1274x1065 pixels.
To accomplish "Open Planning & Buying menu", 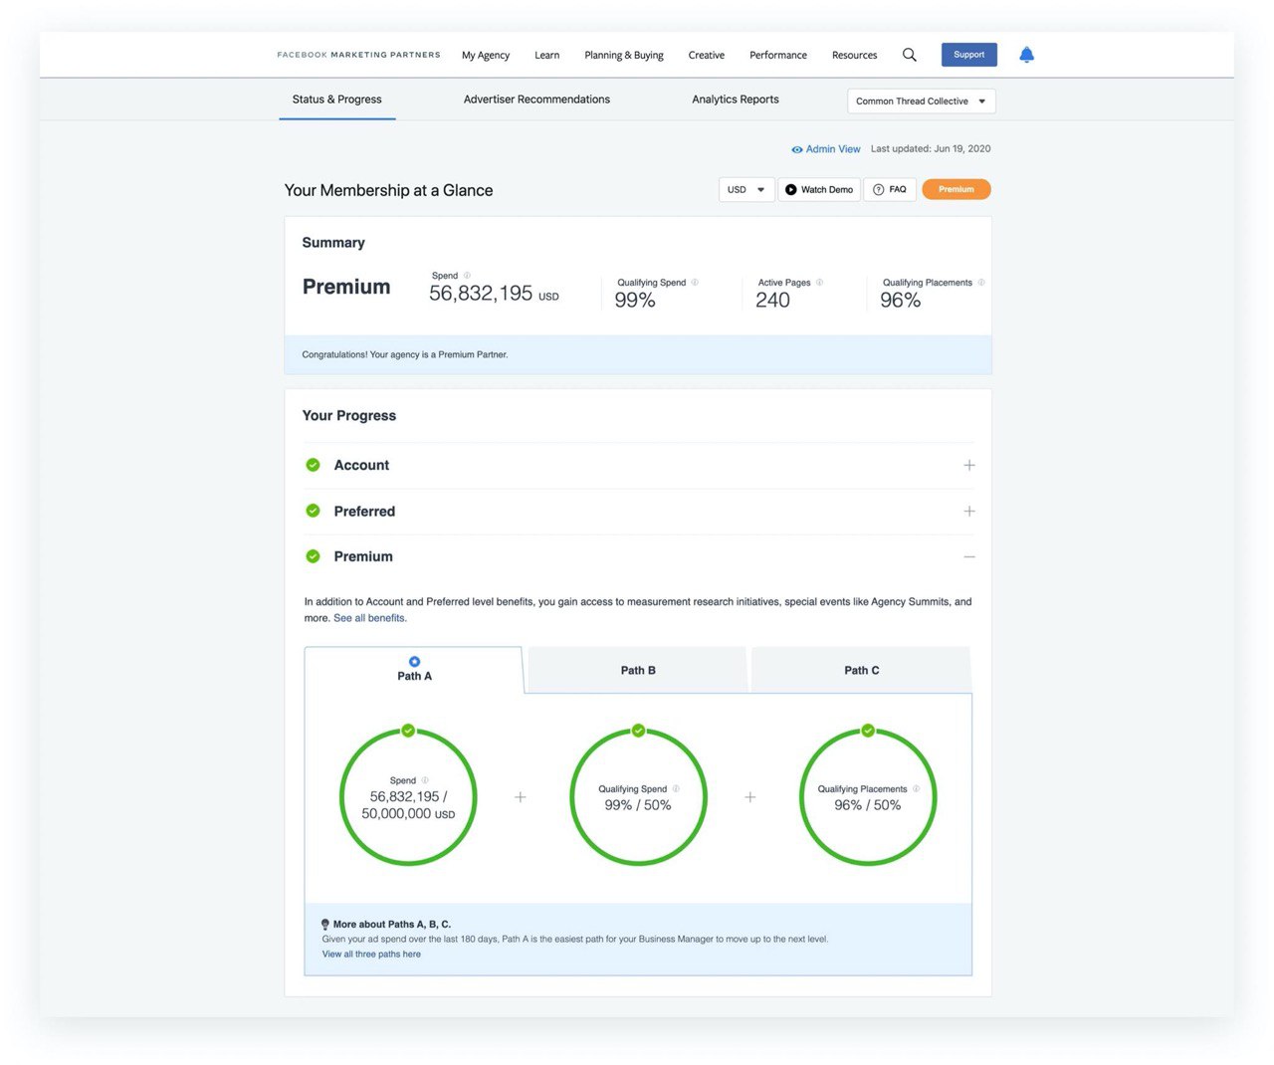I will (x=624, y=55).
